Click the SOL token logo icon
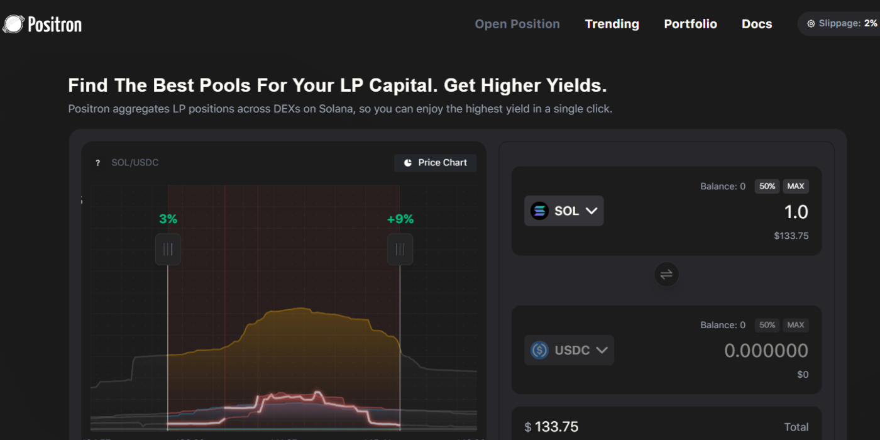Screen dimensions: 880x440 539,211
